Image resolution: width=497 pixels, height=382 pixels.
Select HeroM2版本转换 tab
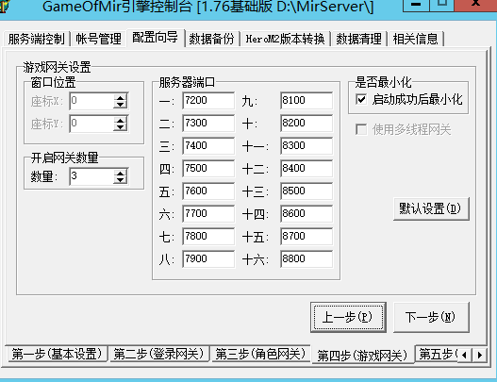coord(286,39)
